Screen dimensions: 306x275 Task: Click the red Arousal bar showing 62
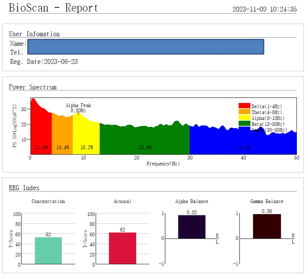[123, 248]
